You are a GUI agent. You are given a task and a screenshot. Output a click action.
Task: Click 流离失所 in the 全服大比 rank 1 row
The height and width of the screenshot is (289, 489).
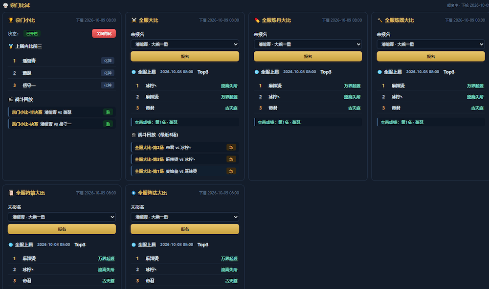[x=229, y=86]
